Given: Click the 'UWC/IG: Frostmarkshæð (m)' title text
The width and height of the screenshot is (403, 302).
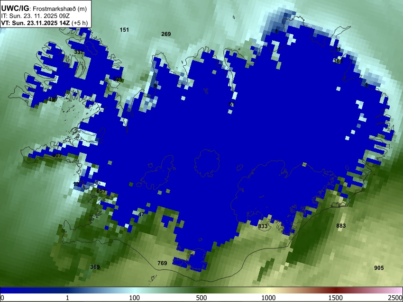Looking at the screenshot, I should click(44, 9).
